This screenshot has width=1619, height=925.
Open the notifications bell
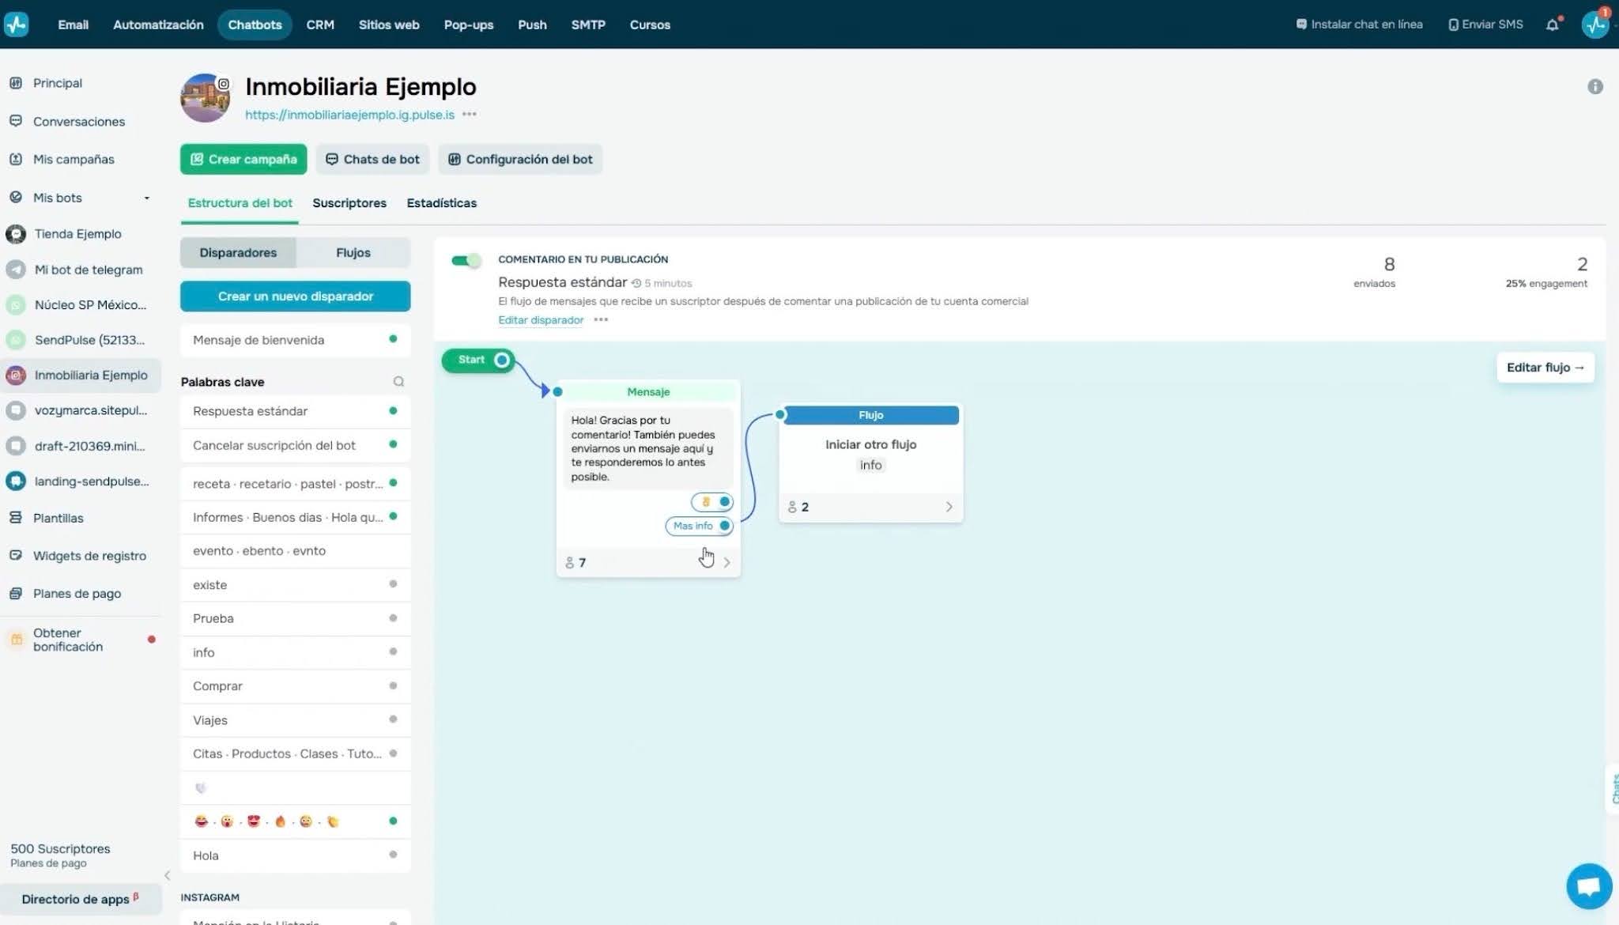(x=1553, y=25)
